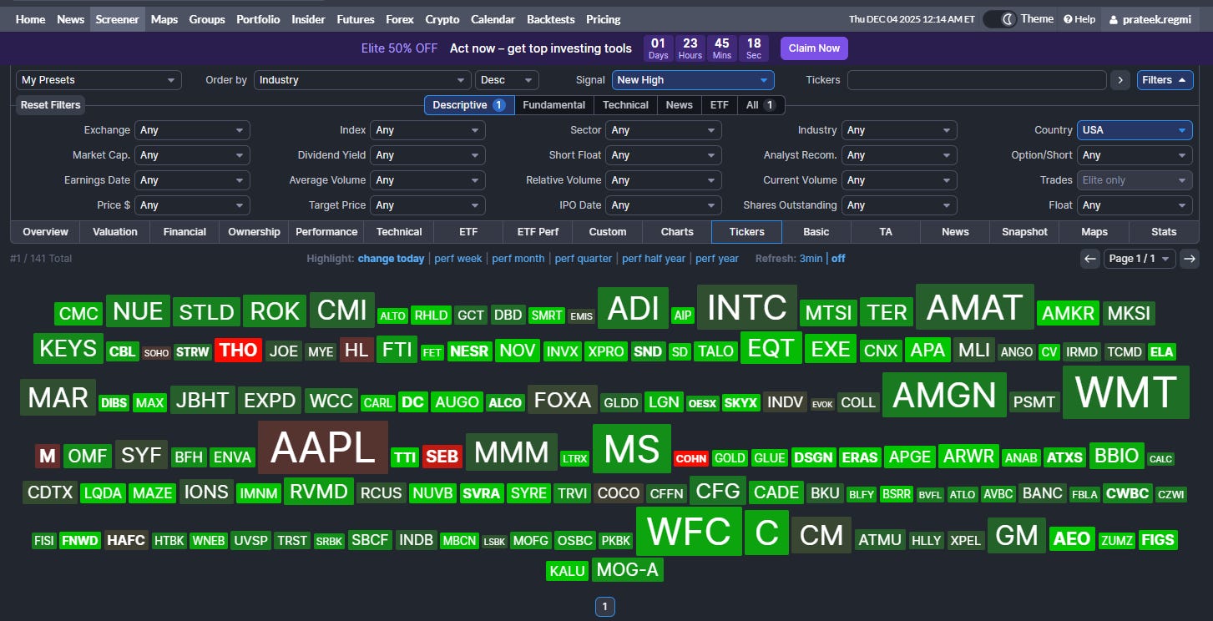This screenshot has height=621, width=1213.
Task: Toggle the dark/light Theme switch
Action: [999, 19]
